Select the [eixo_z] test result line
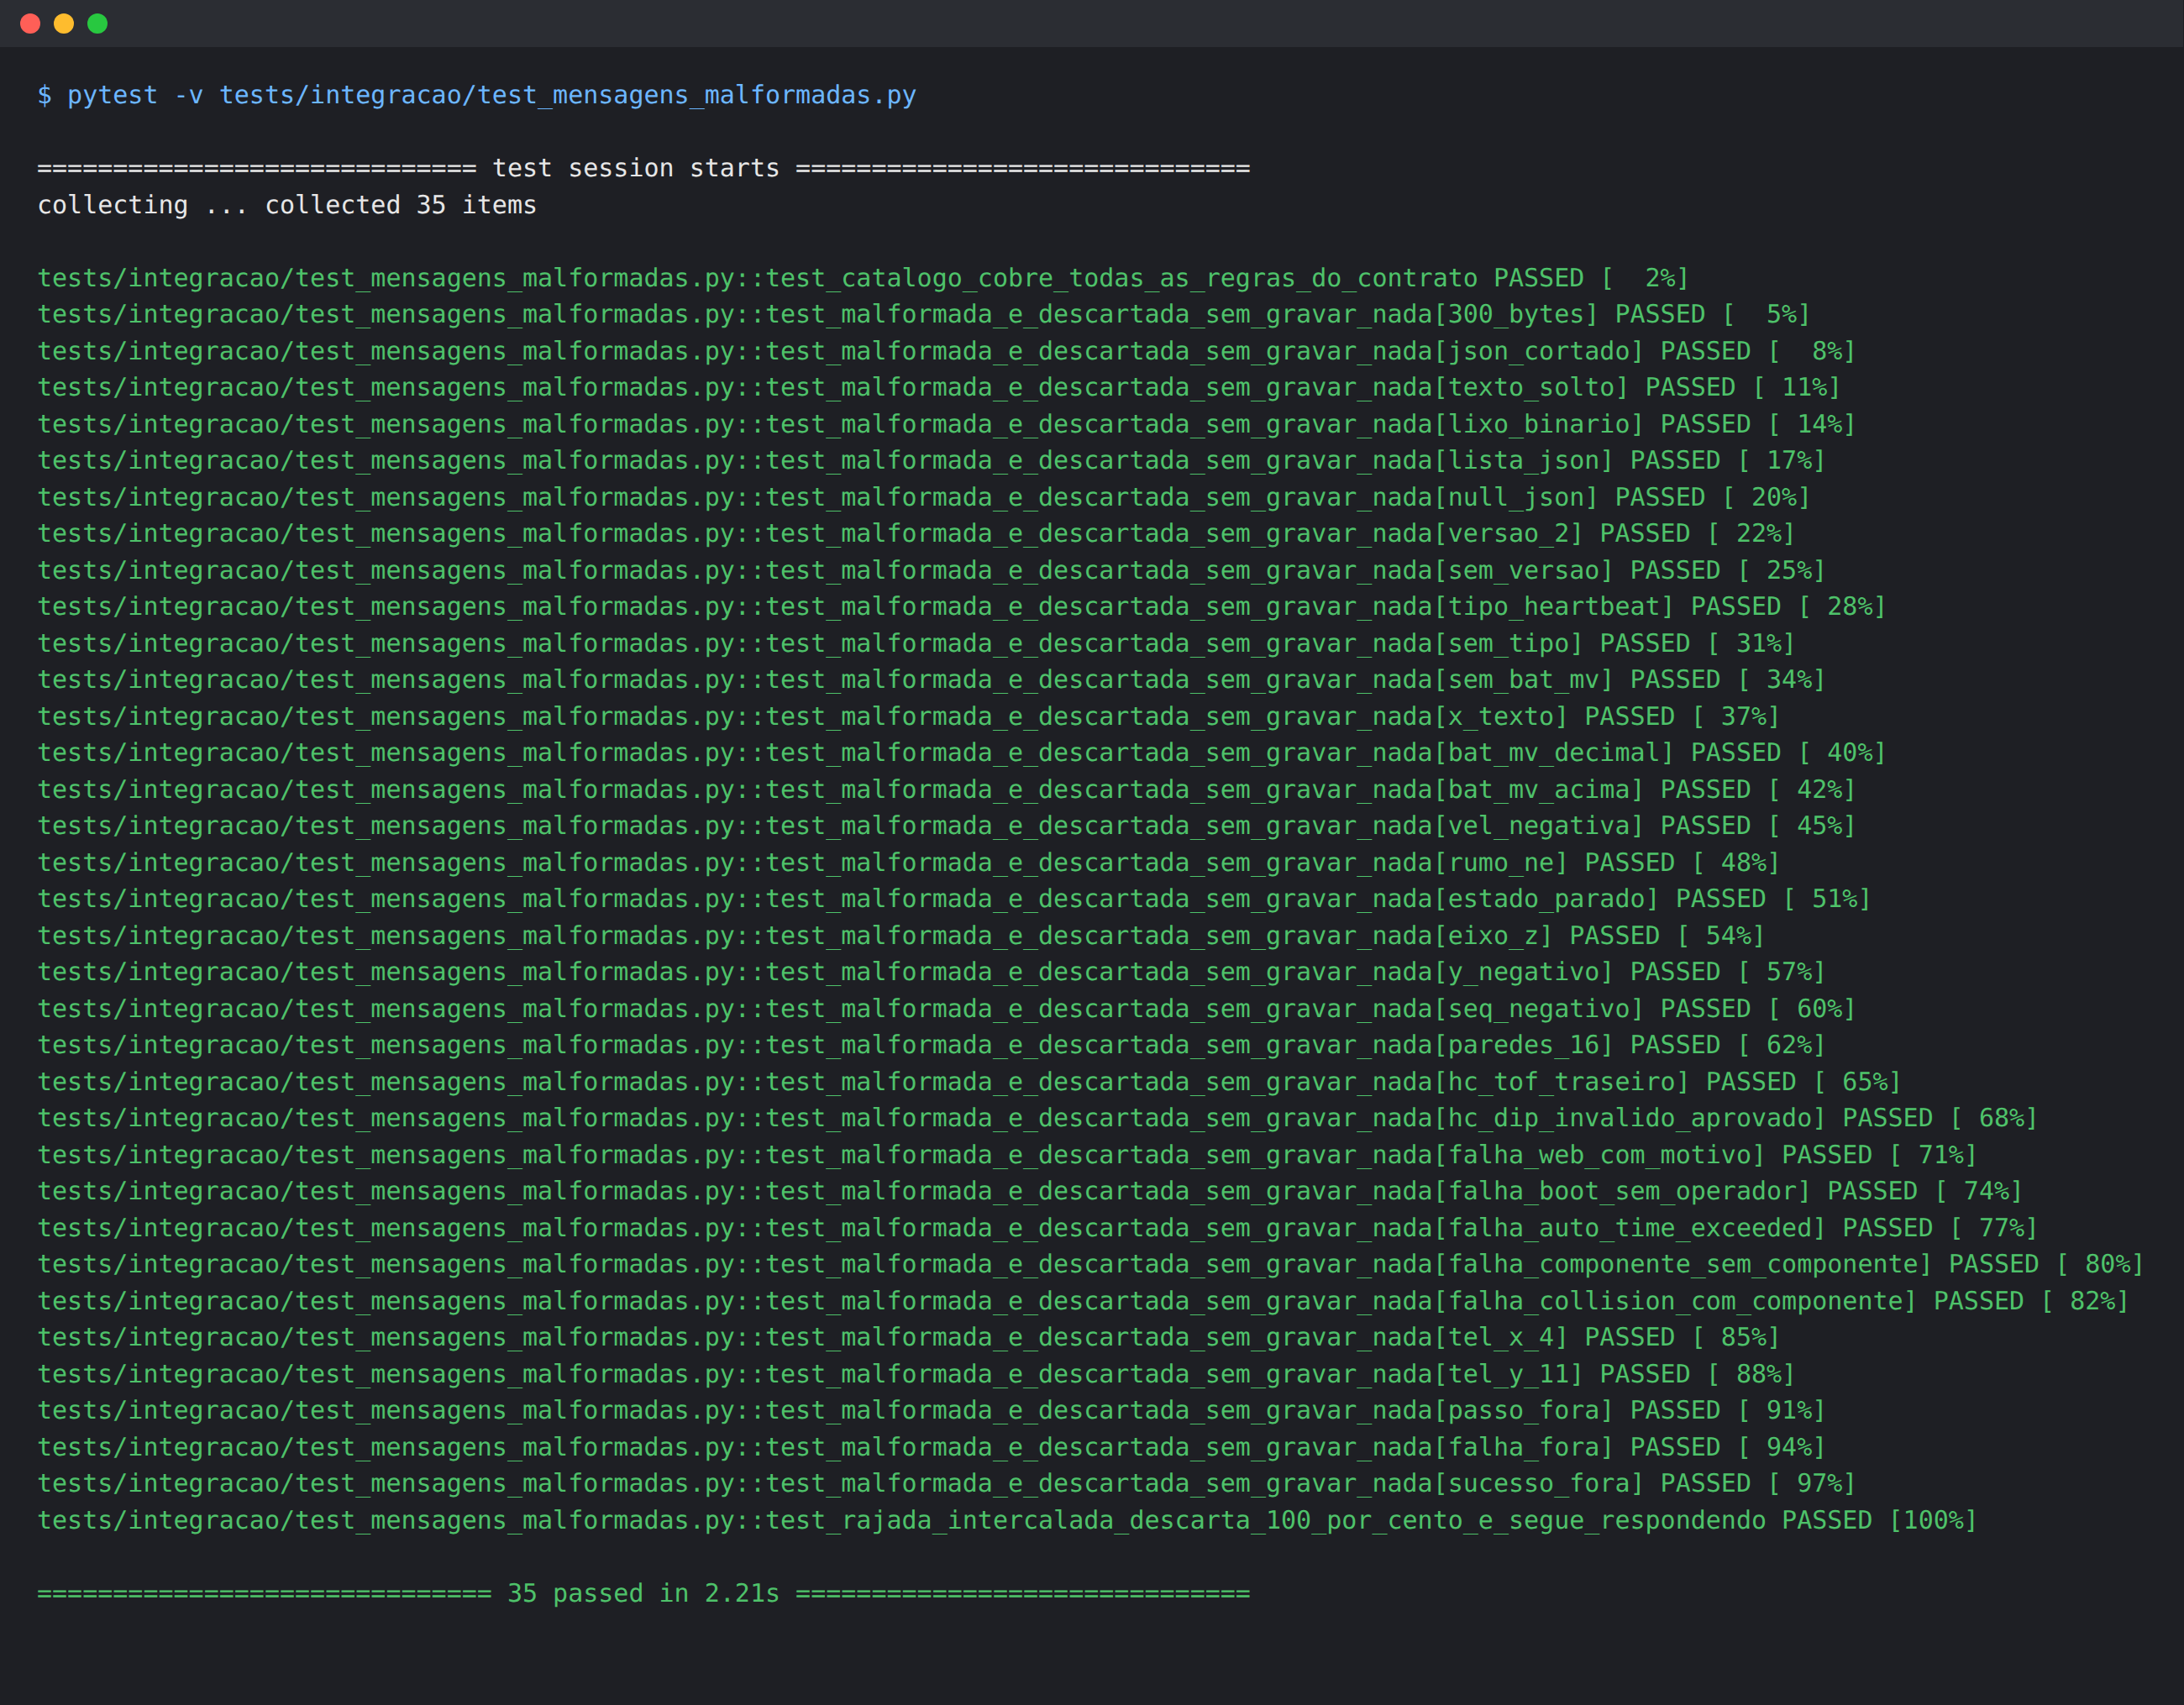Screen dimensions: 2184x1705 [x=901, y=935]
